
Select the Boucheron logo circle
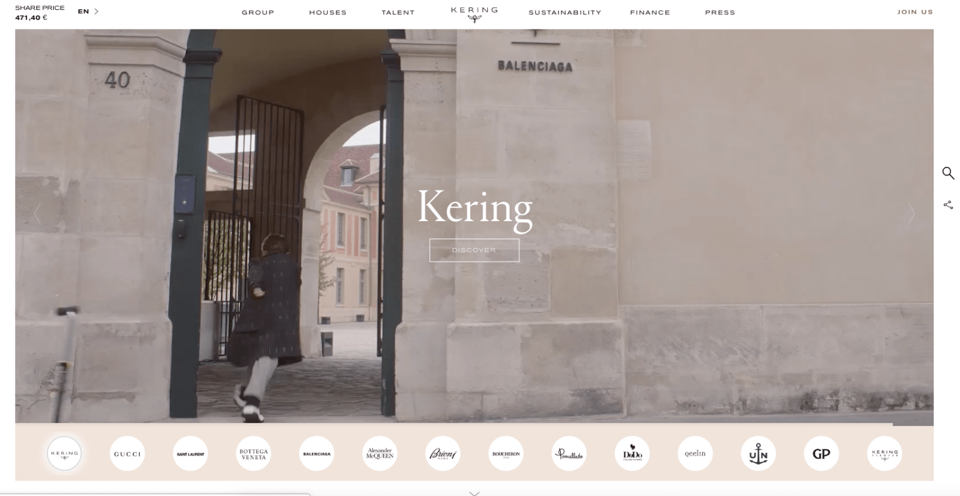506,454
